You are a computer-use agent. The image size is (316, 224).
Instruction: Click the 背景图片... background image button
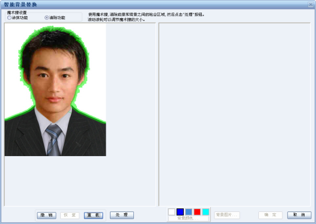227,215
